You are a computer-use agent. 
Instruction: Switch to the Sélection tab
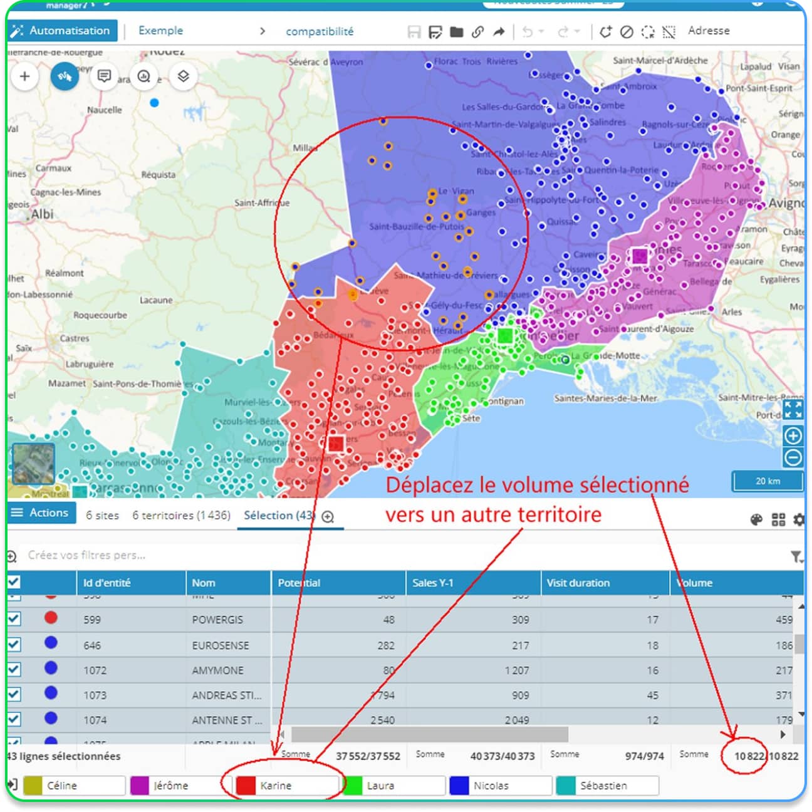coord(279,516)
